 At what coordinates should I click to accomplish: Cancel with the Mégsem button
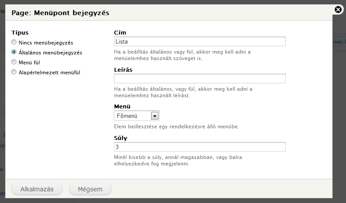point(90,189)
